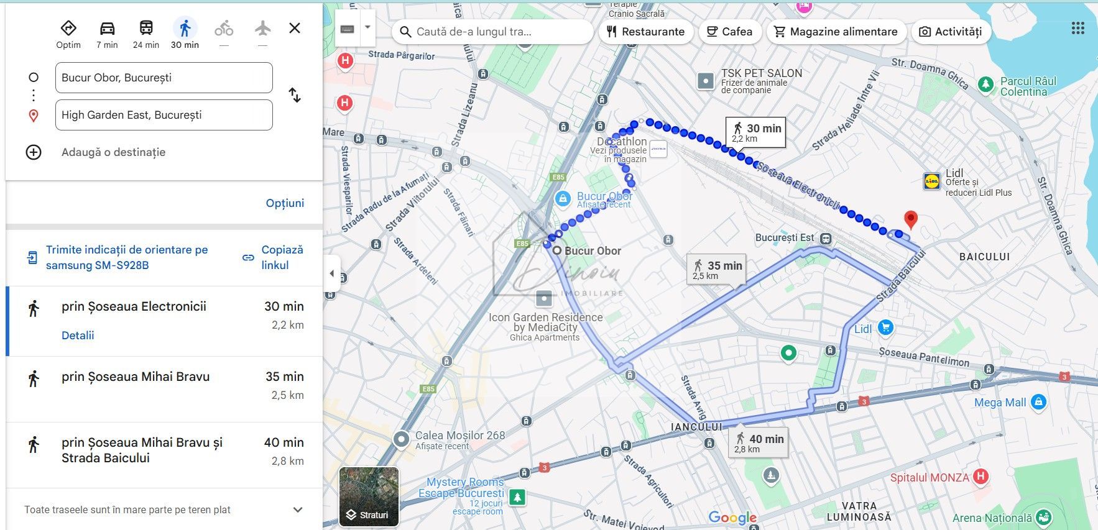
Task: Select the Optim best route mode
Action: click(x=68, y=29)
